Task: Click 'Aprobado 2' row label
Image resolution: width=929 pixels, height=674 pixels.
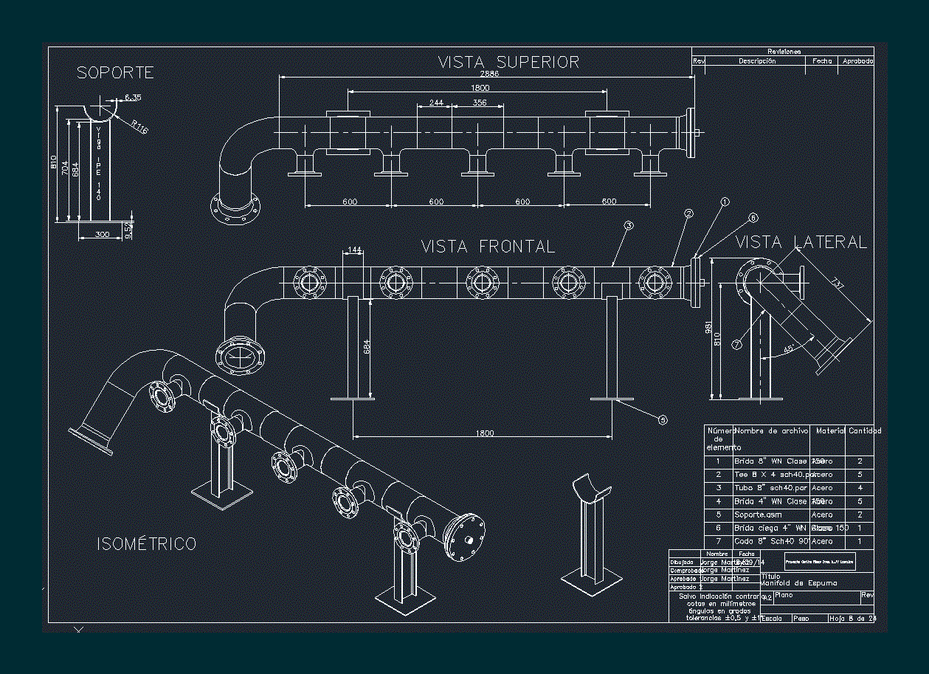Action: (686, 588)
